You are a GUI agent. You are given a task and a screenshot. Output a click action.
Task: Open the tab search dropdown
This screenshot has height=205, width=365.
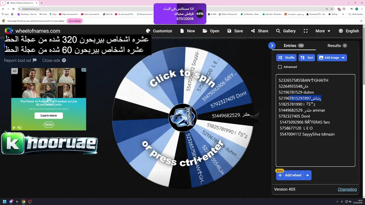[3, 3]
